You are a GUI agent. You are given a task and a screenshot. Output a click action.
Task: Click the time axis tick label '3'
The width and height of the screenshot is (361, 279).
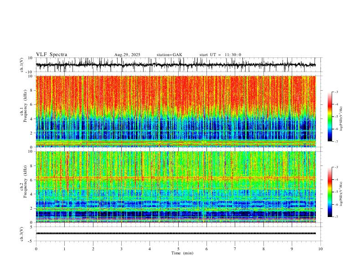click(121, 249)
